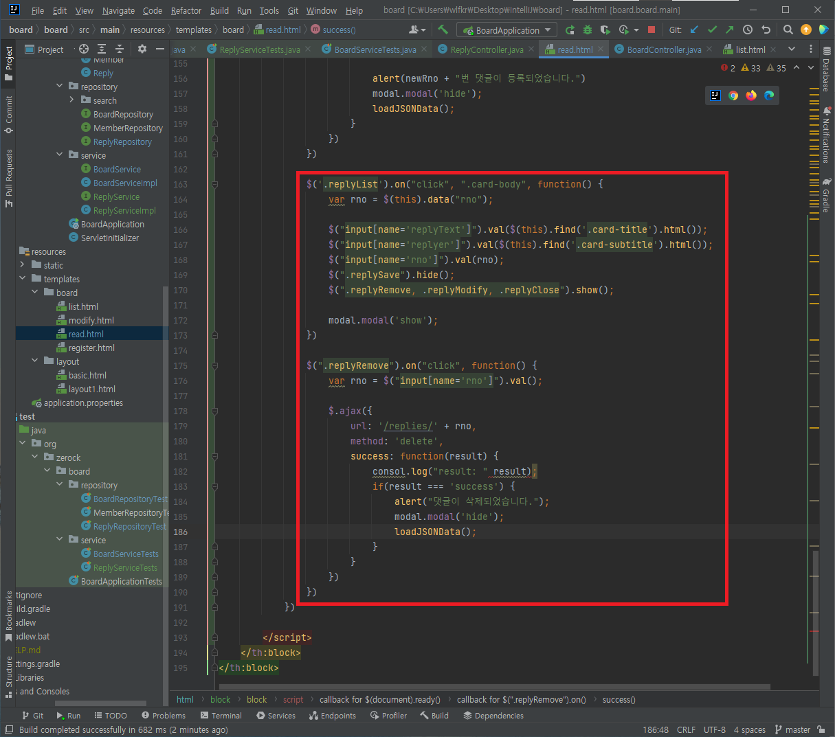Jump to previous highlighted error arrow
835x737 pixels.
(797, 67)
